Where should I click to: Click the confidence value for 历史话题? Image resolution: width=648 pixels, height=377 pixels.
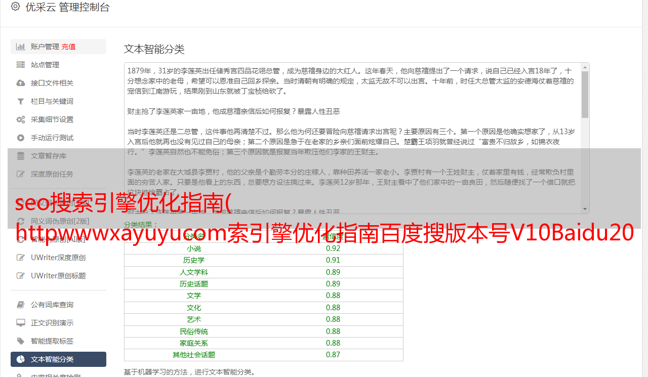pyautogui.click(x=333, y=284)
